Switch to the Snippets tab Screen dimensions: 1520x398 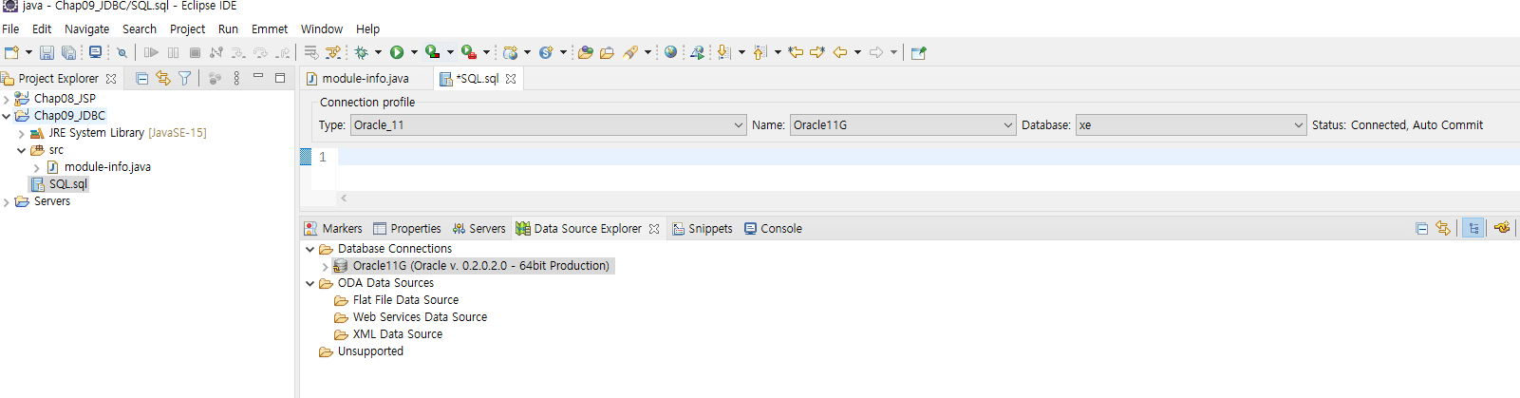pos(703,229)
